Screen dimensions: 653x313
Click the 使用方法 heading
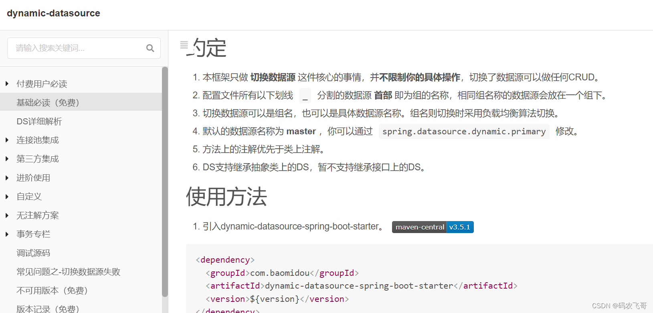click(226, 197)
